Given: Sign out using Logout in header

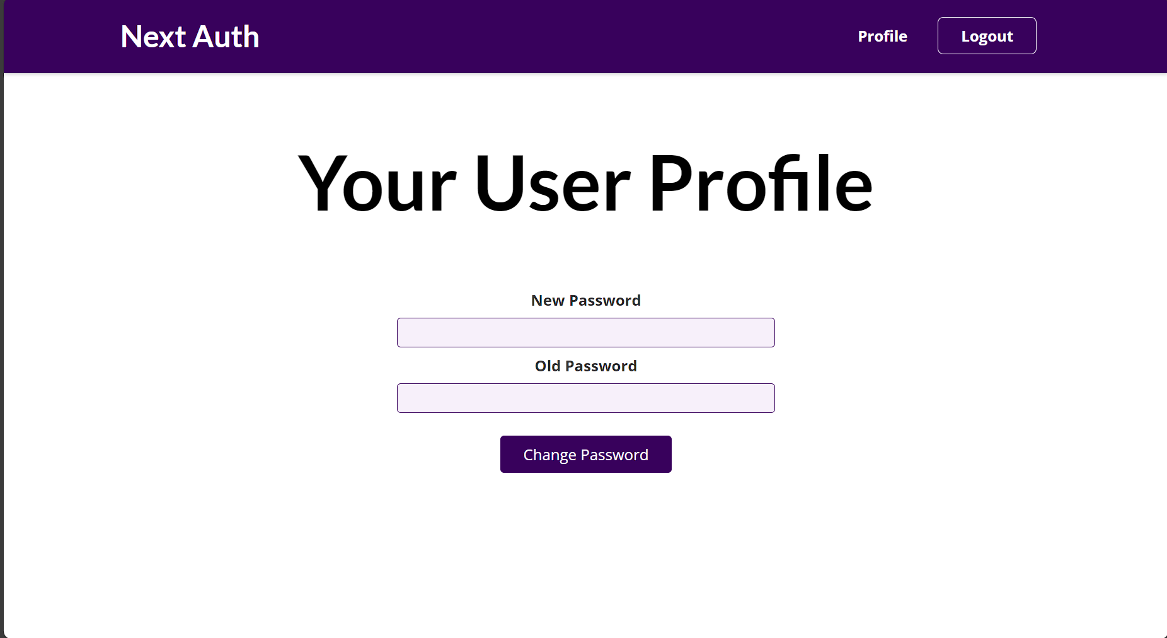Looking at the screenshot, I should tap(987, 36).
